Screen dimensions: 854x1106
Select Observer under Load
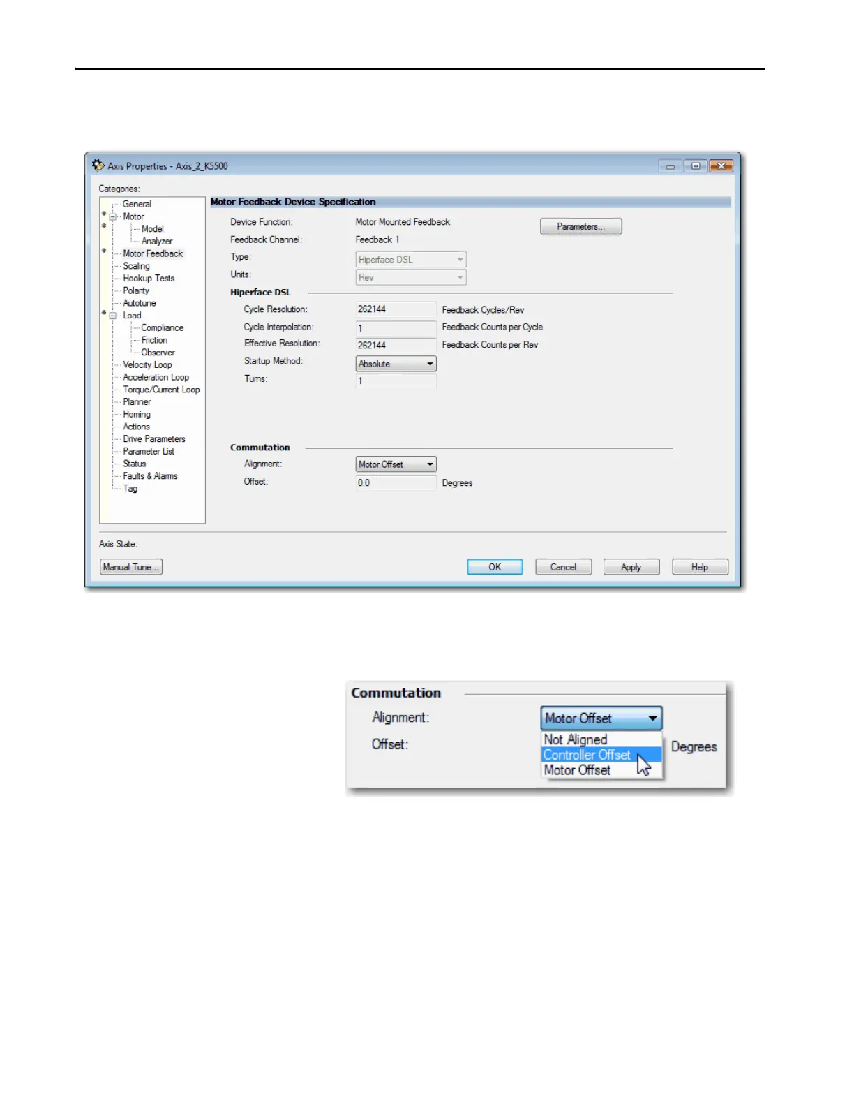pos(158,353)
